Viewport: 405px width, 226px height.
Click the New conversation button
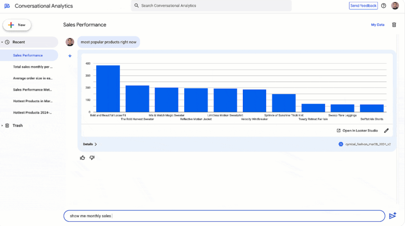click(x=17, y=25)
